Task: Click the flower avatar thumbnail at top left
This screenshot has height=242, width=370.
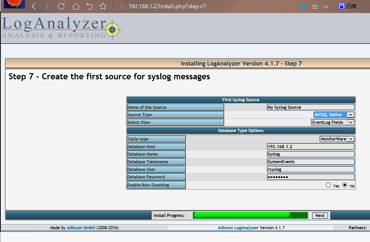Action: (14, 4)
